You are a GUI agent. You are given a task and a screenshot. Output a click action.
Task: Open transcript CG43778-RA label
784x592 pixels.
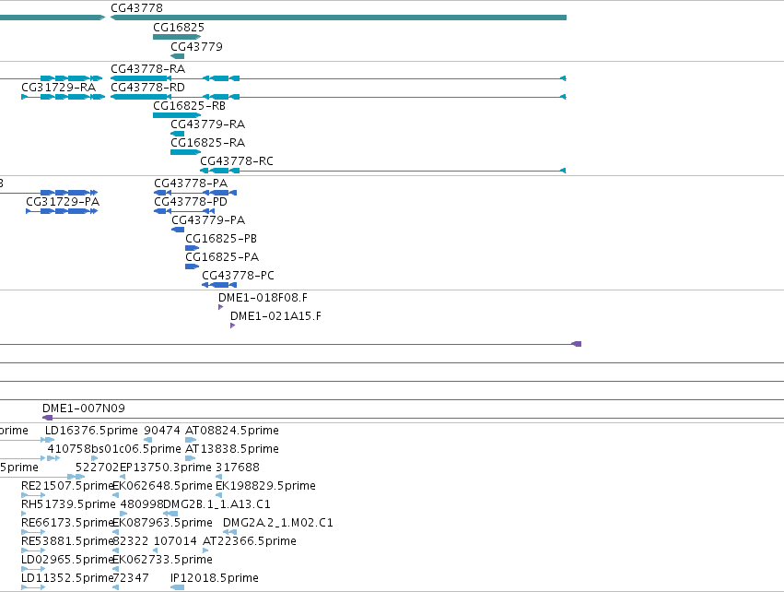click(148, 68)
